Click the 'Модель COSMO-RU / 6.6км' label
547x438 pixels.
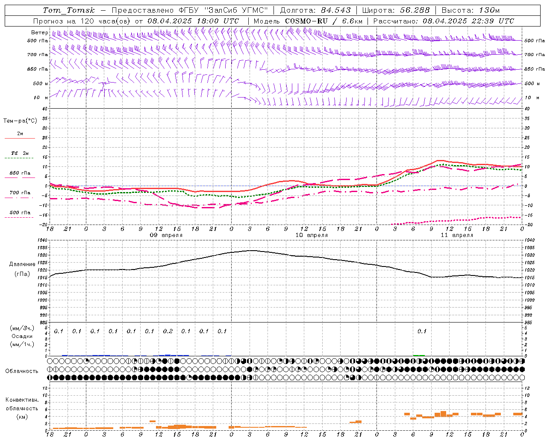coord(308,21)
